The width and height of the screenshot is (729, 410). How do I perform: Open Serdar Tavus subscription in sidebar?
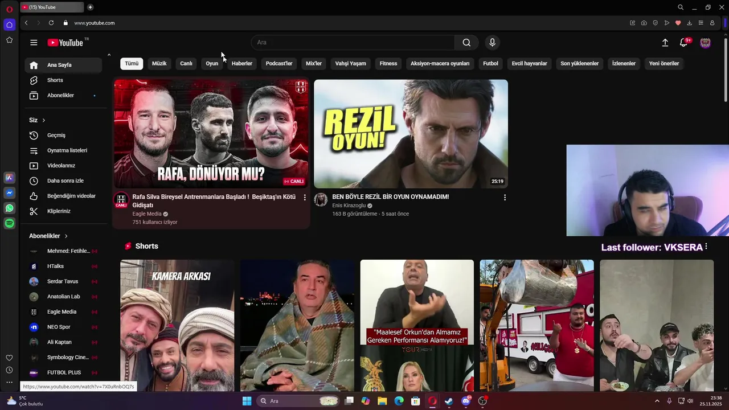63,282
